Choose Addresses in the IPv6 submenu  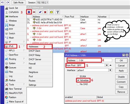tap(39, 47)
